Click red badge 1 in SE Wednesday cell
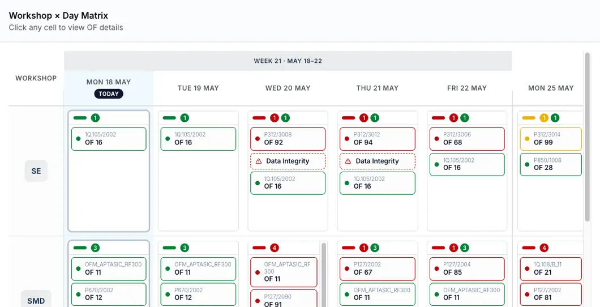The height and width of the screenshot is (307, 600). [x=275, y=118]
